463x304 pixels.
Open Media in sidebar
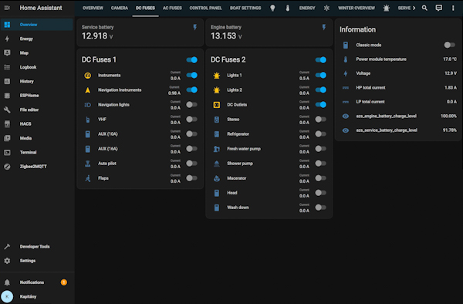click(36, 138)
